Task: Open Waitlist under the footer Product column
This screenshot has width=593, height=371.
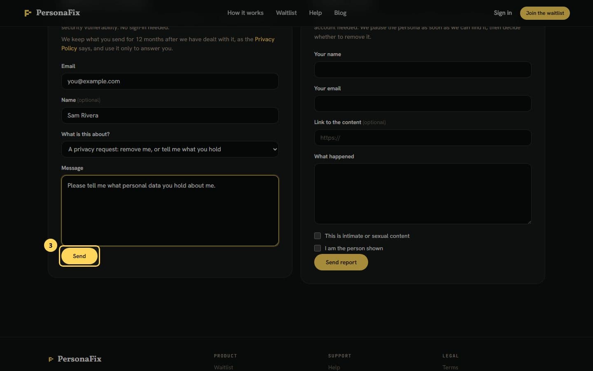Action: (x=224, y=367)
